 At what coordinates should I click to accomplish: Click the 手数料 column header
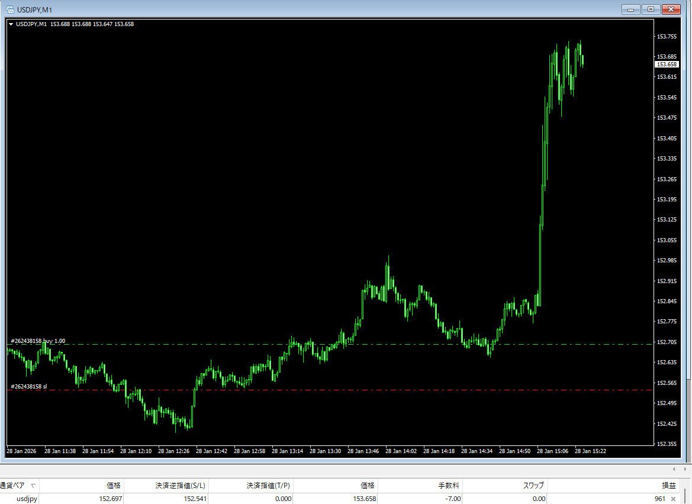pos(450,484)
